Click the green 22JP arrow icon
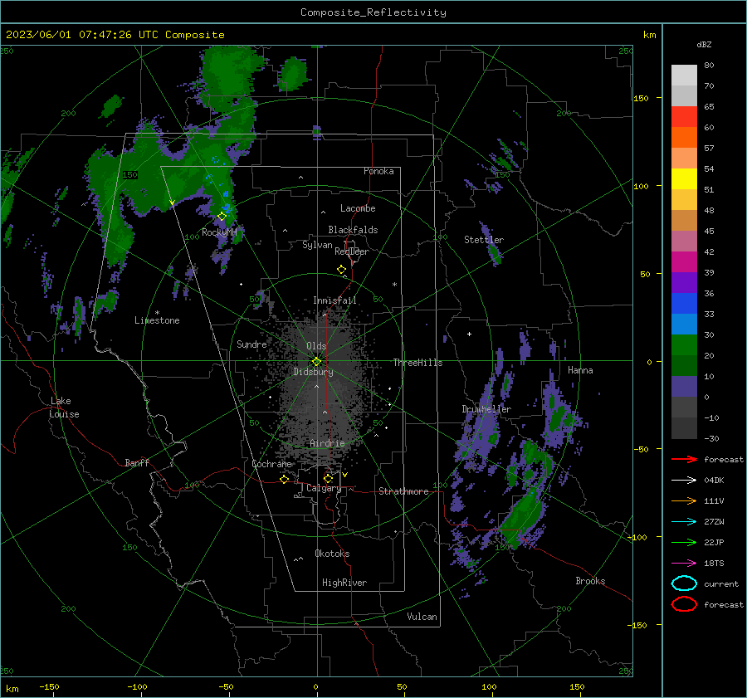Image resolution: width=747 pixels, height=698 pixels. 684,542
